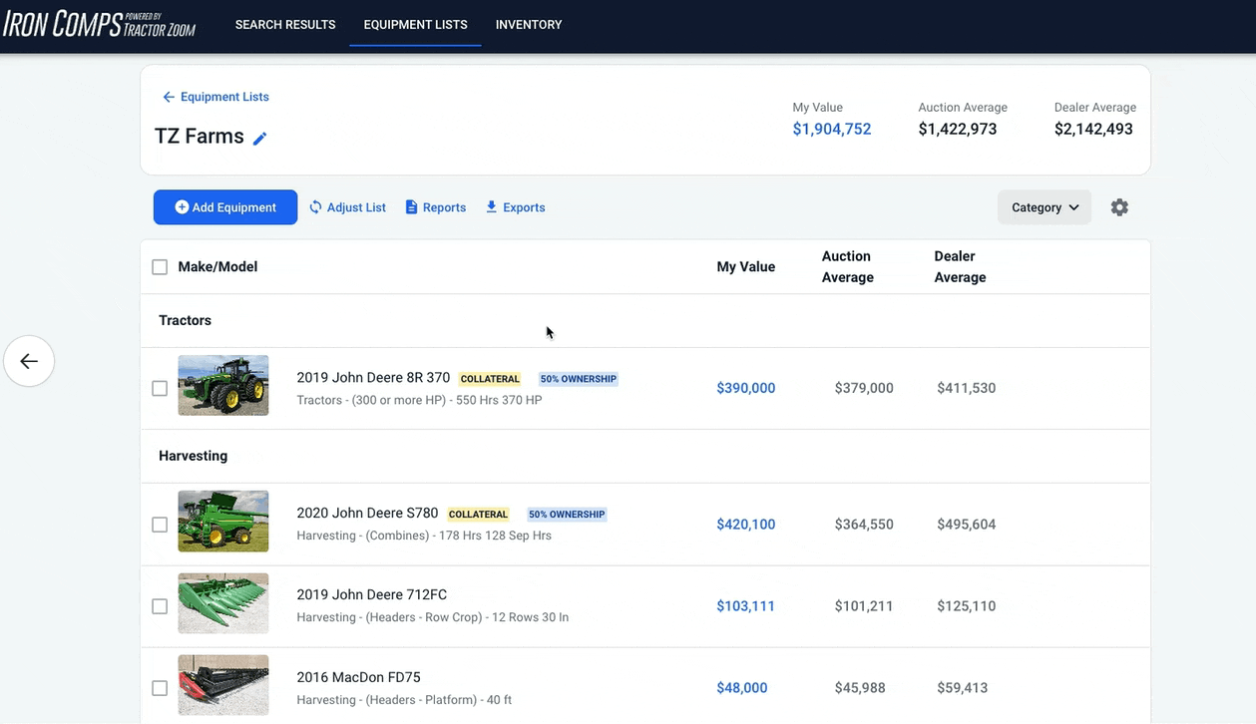Check the John Deere 712FC row

[160, 606]
